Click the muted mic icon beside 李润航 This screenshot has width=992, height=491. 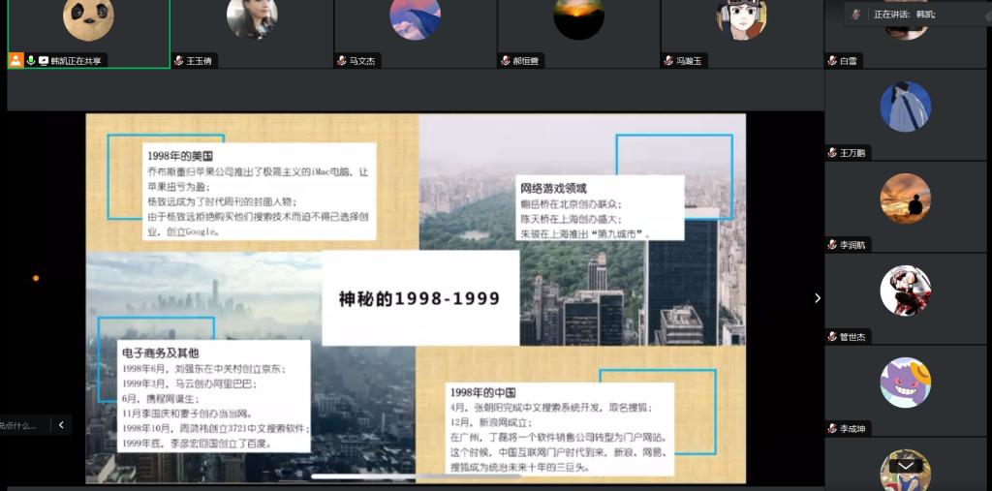tap(832, 245)
